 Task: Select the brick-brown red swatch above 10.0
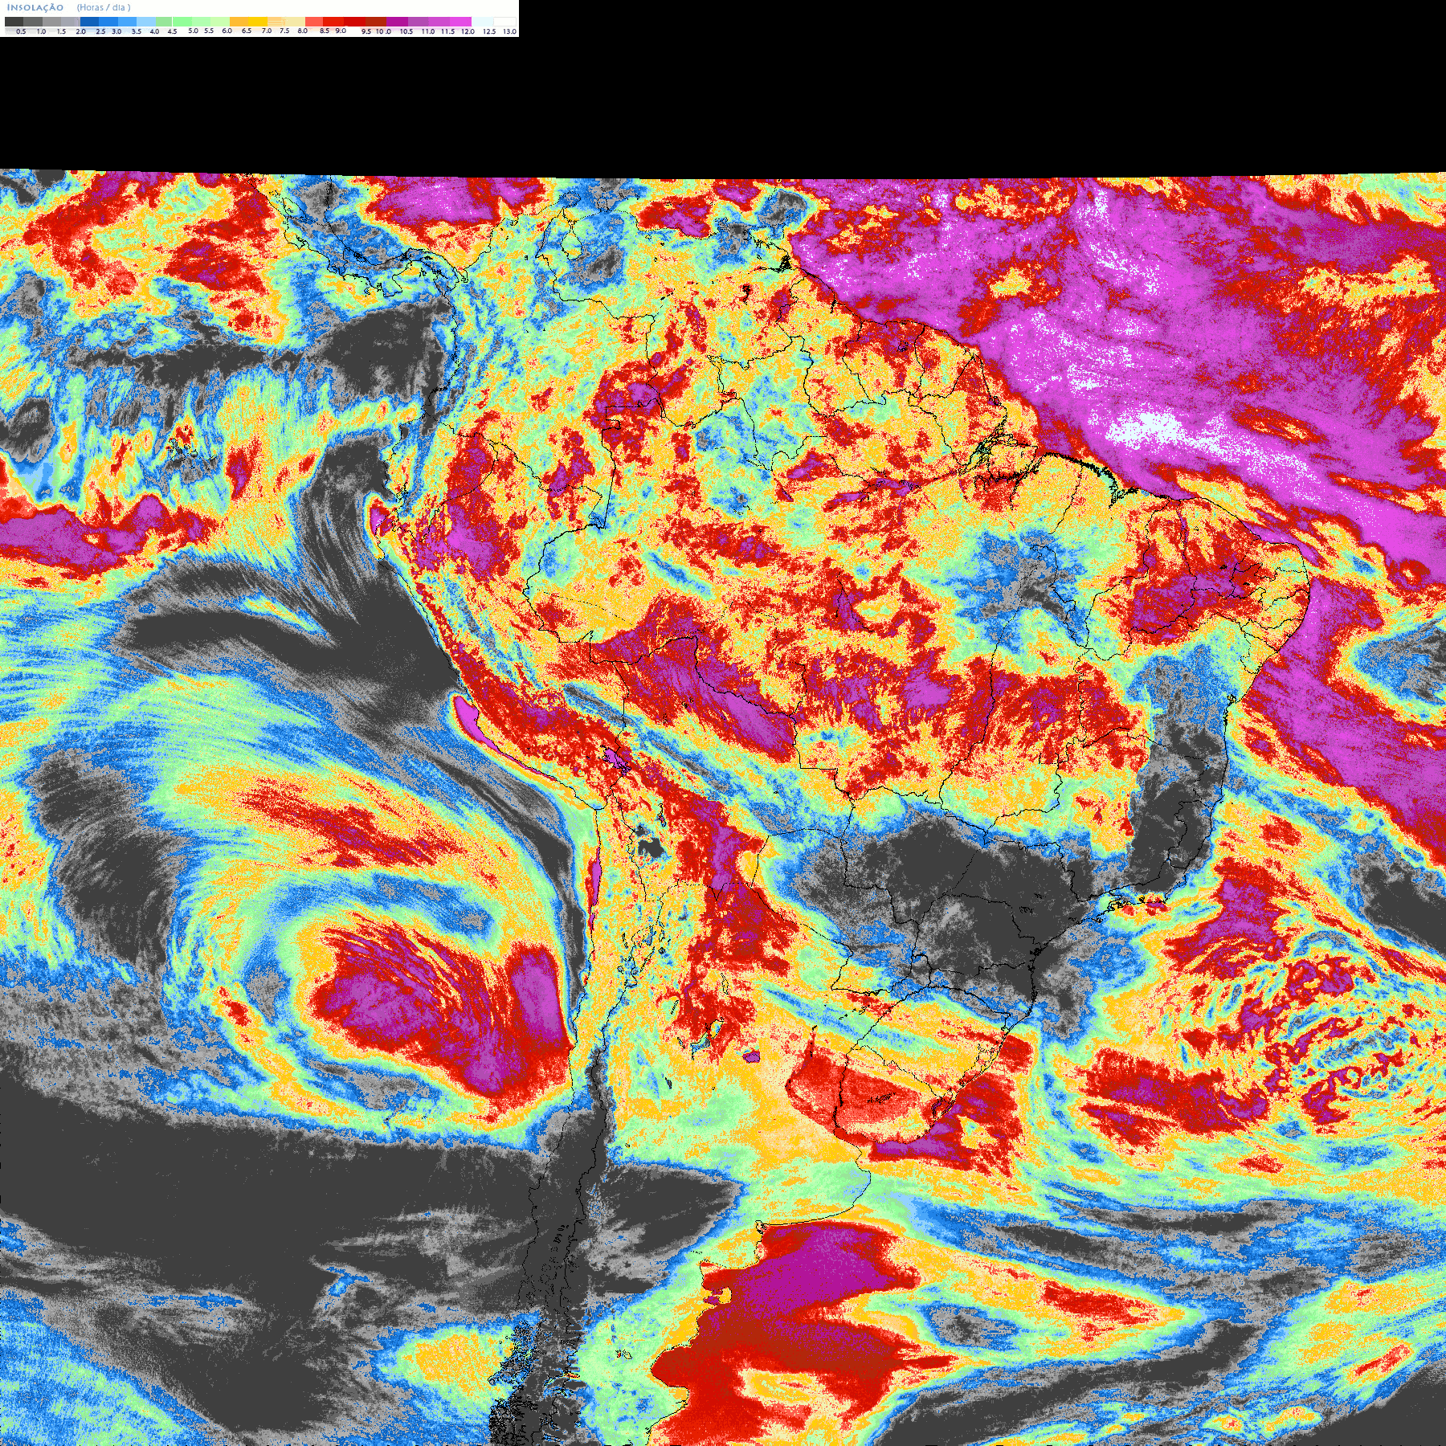click(x=376, y=22)
